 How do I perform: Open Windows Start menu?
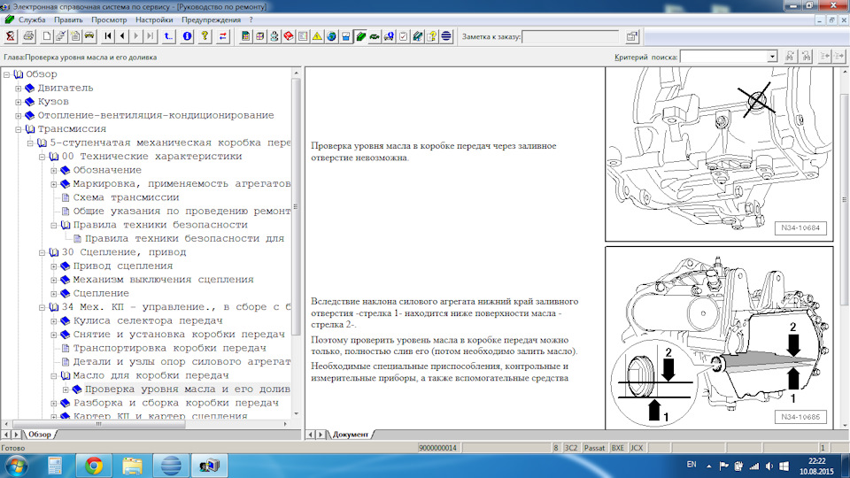click(16, 466)
